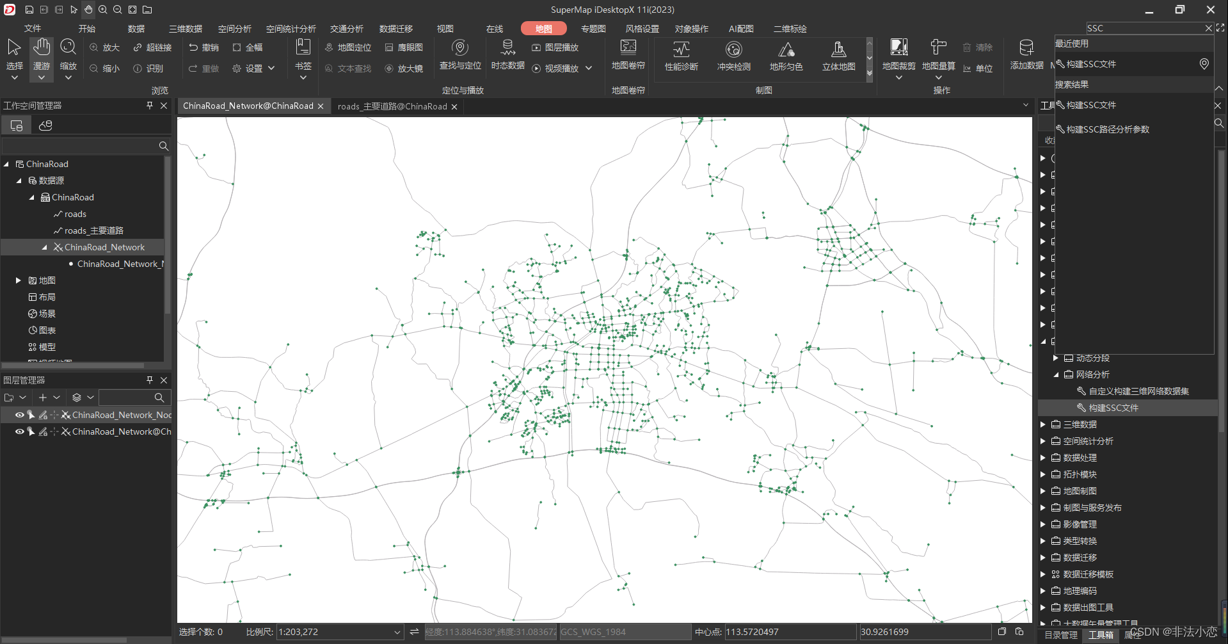
Task: Click 放大 zoom in
Action: (x=104, y=47)
